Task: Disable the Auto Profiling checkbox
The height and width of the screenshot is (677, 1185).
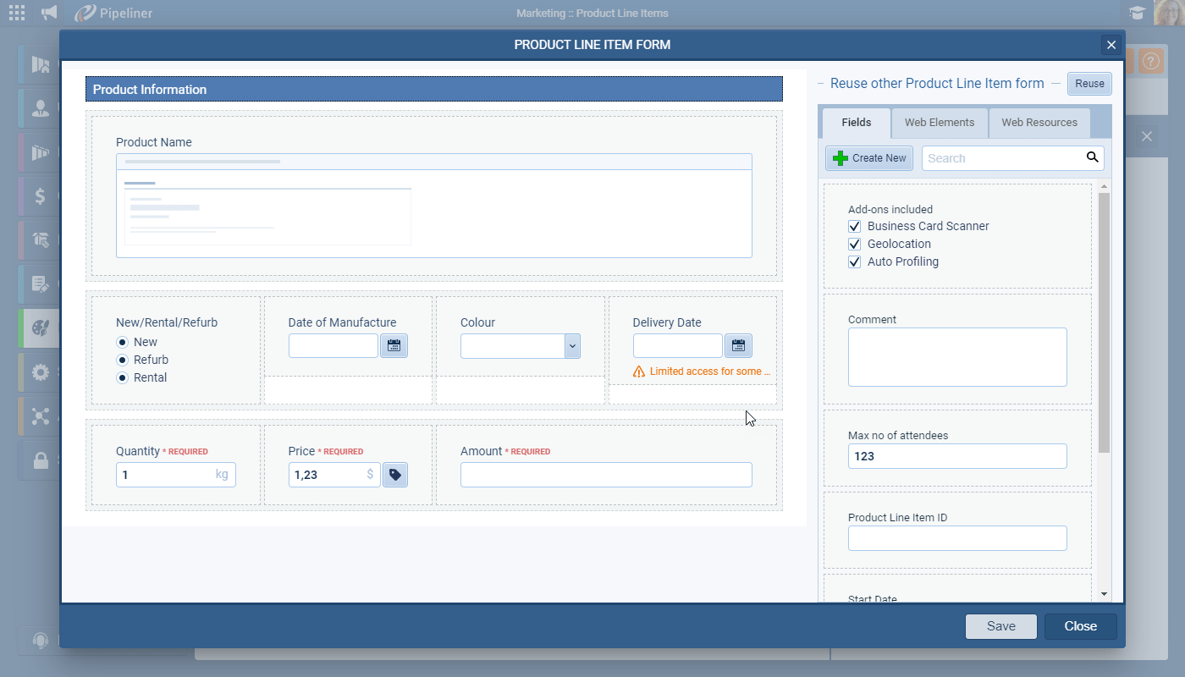Action: point(855,262)
